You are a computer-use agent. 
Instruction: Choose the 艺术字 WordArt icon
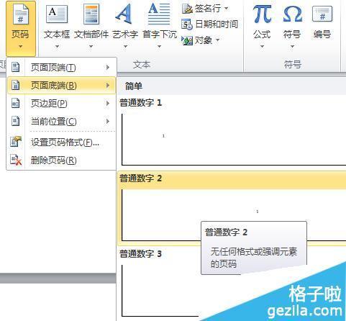124,14
